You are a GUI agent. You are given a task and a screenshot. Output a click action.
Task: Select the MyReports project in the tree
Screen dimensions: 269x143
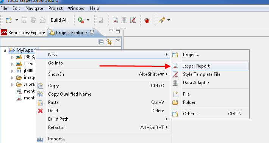23,50
